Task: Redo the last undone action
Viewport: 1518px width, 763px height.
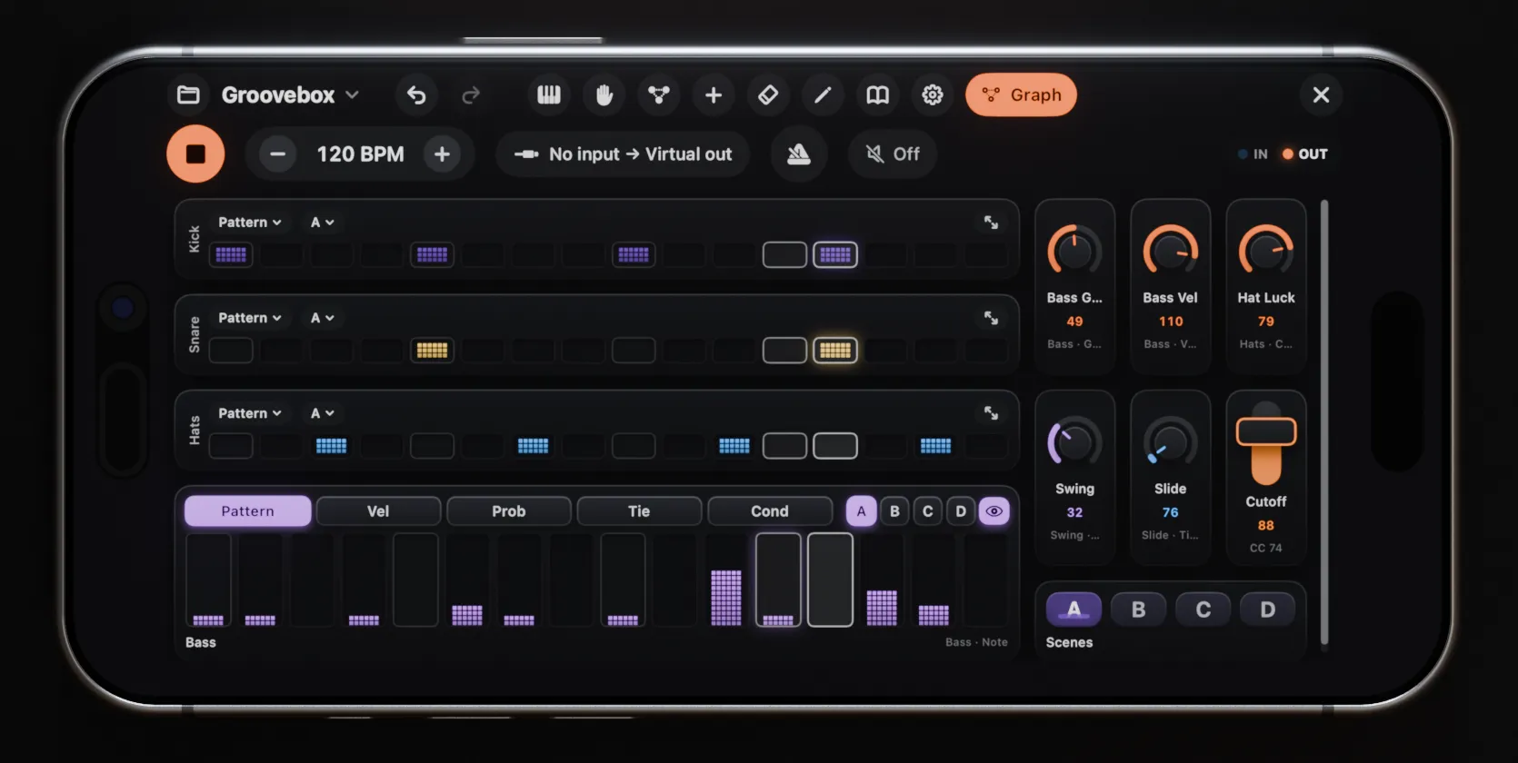Action: tap(470, 94)
